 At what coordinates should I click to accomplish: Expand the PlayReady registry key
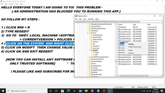pos(88,31)
